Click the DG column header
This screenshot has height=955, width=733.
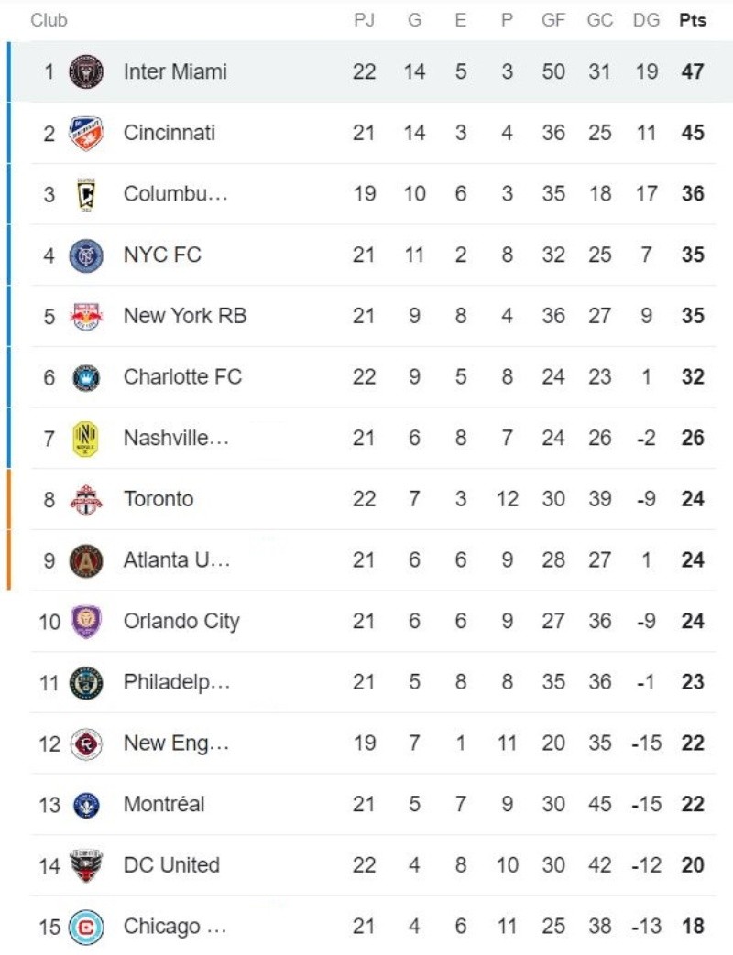click(646, 20)
